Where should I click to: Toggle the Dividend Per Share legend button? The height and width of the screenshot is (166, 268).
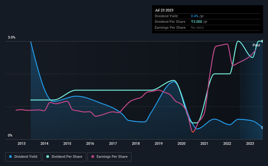pos(64,157)
